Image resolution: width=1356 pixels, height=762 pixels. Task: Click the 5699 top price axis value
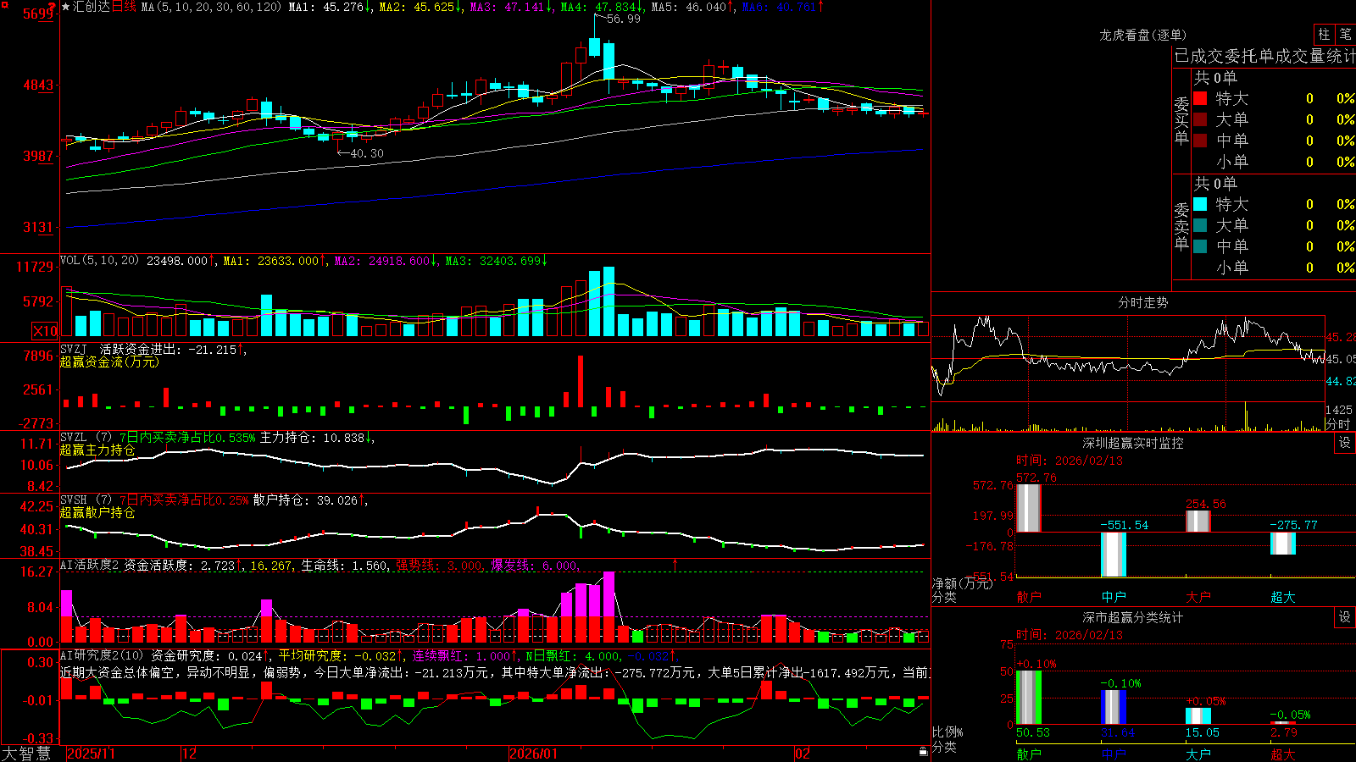pos(39,14)
